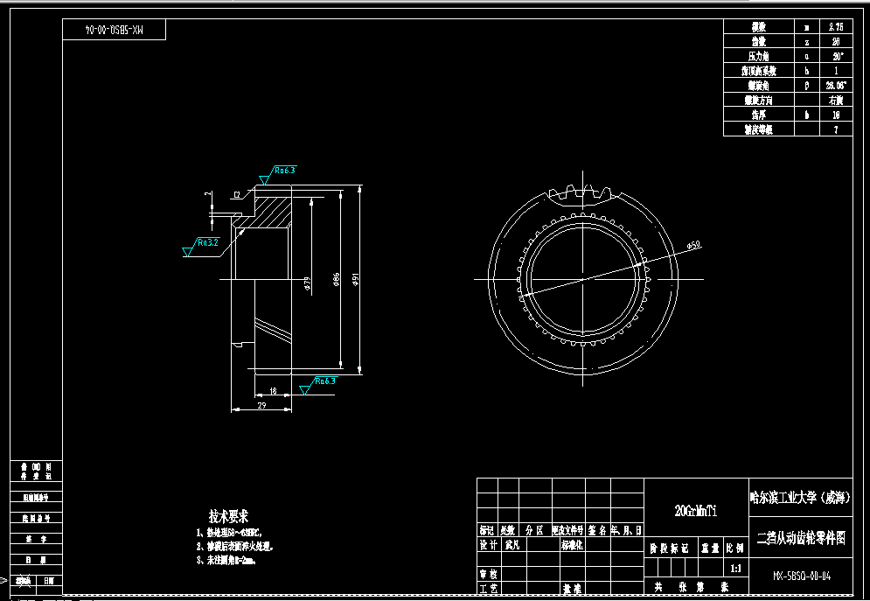Select the 工艺 label in the title block
This screenshot has width=870, height=601.
pyautogui.click(x=488, y=590)
